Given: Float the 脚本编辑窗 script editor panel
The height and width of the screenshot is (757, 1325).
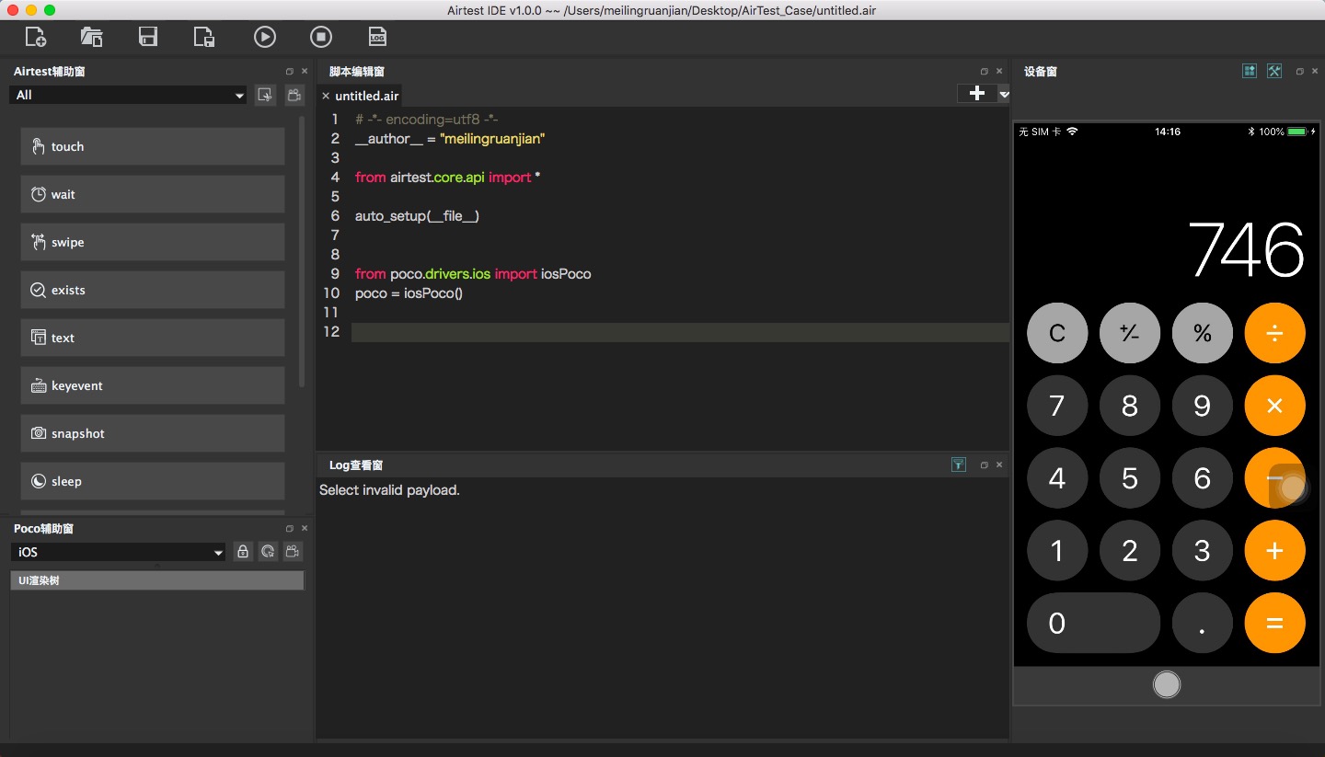Looking at the screenshot, I should point(985,71).
